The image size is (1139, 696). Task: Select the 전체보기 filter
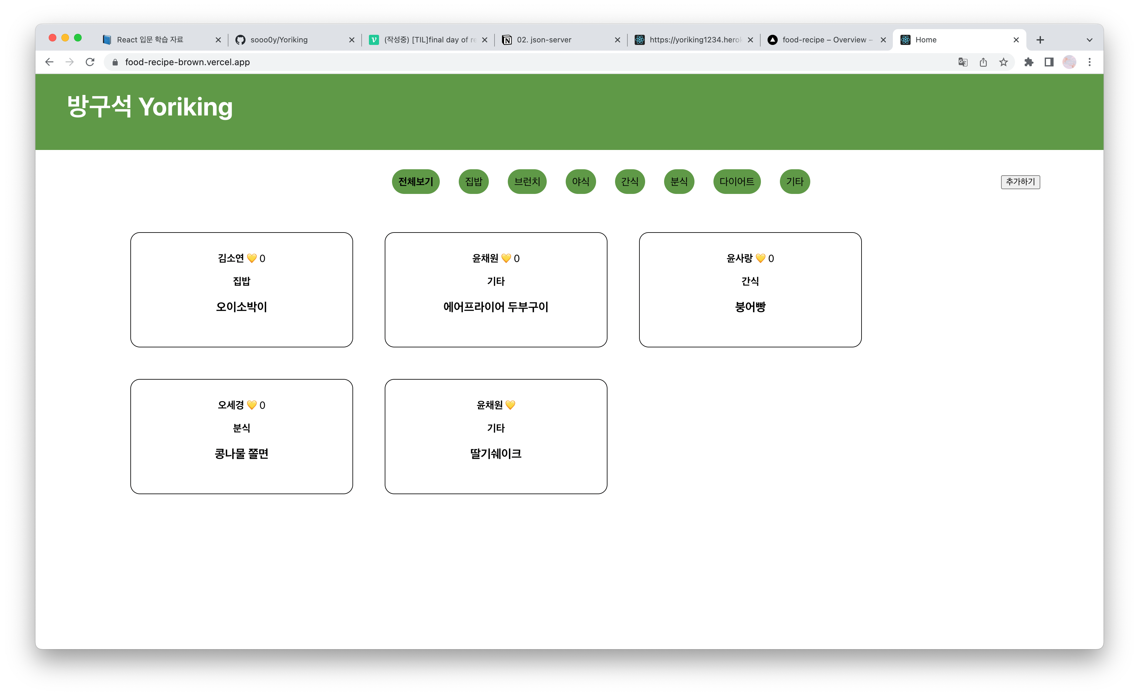[415, 182]
